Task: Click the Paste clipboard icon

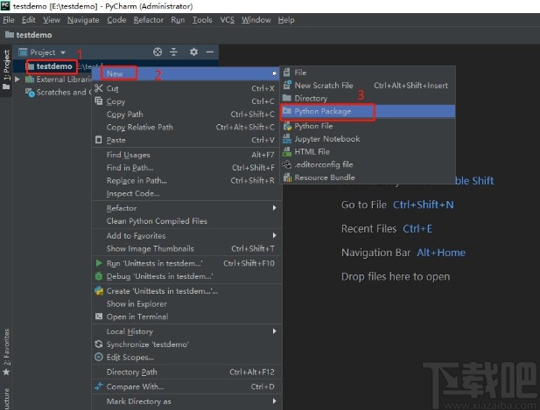Action: [99, 140]
